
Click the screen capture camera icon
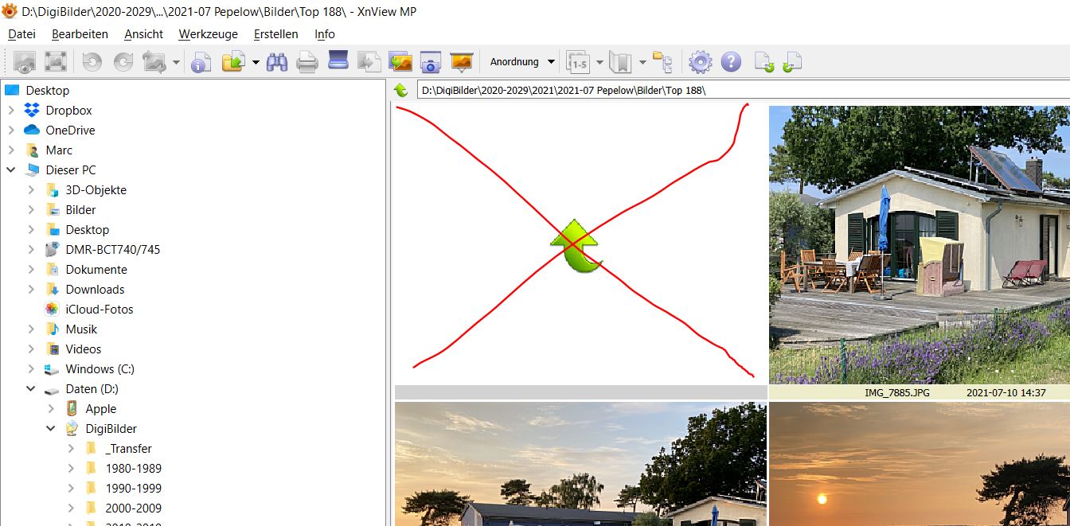click(x=430, y=62)
